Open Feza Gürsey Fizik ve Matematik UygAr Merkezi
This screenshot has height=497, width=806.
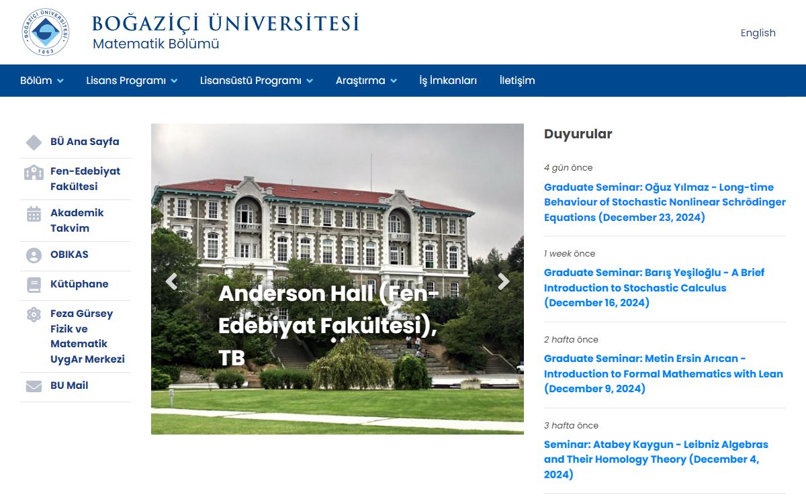(x=87, y=336)
